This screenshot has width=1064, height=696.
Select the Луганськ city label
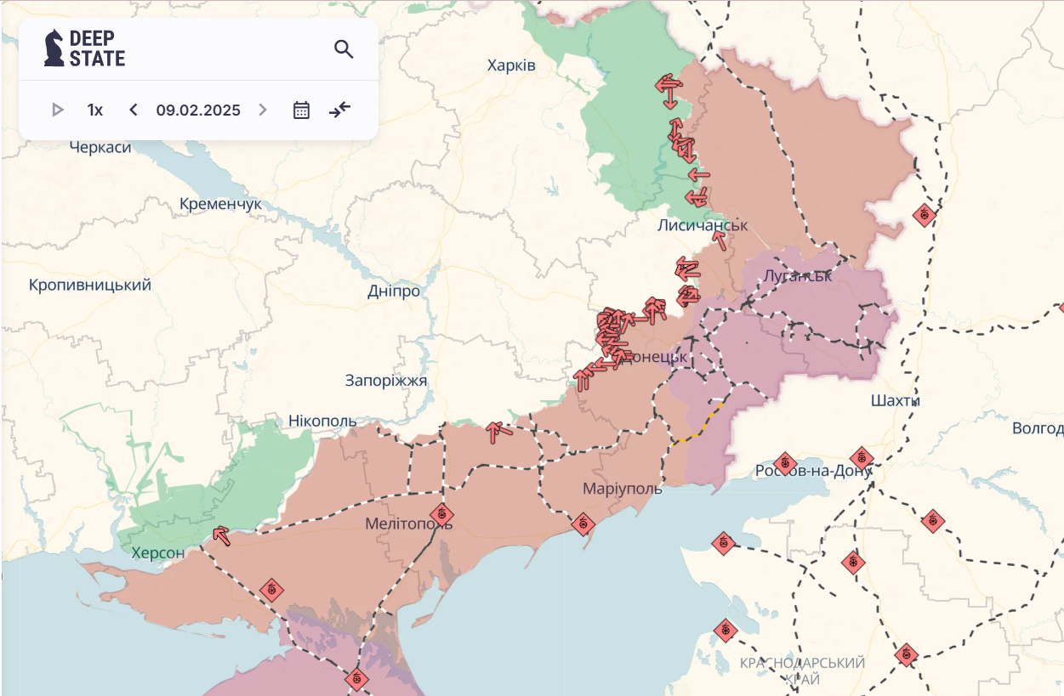798,276
